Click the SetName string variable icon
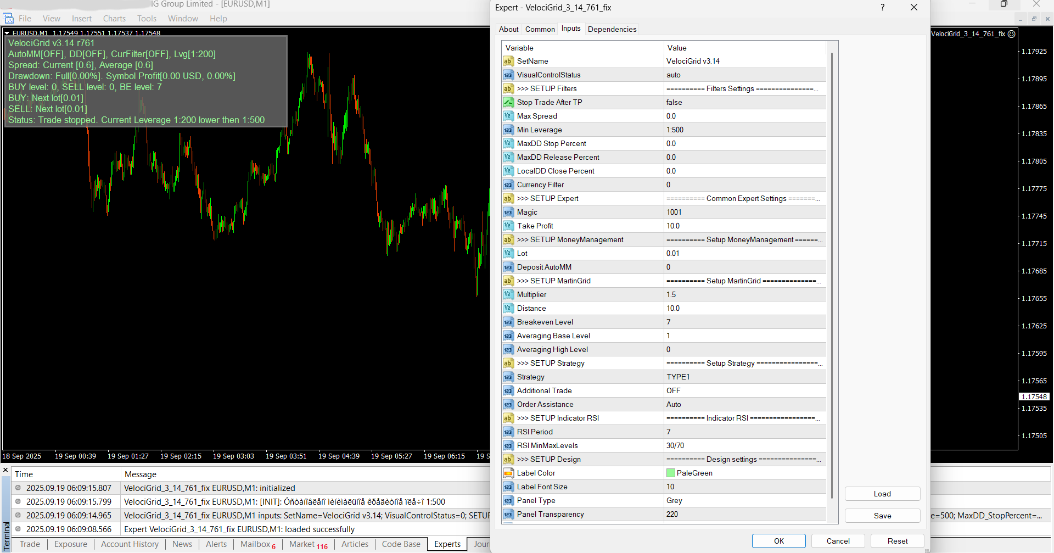Image resolution: width=1054 pixels, height=553 pixels. (508, 62)
